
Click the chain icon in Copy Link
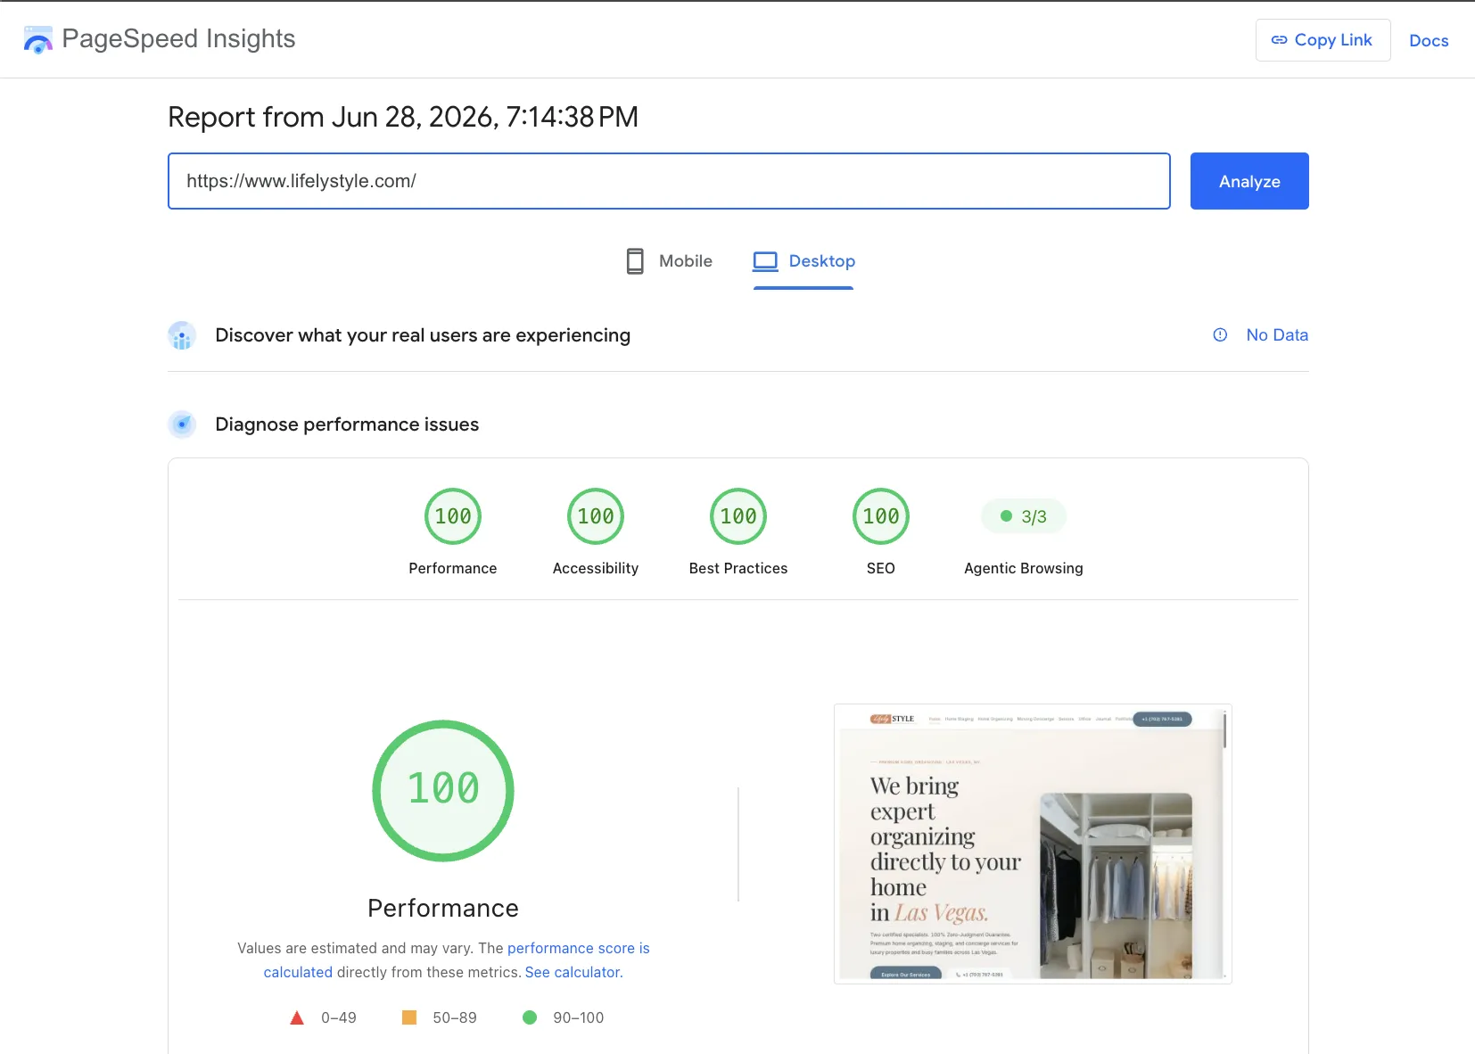1279,40
